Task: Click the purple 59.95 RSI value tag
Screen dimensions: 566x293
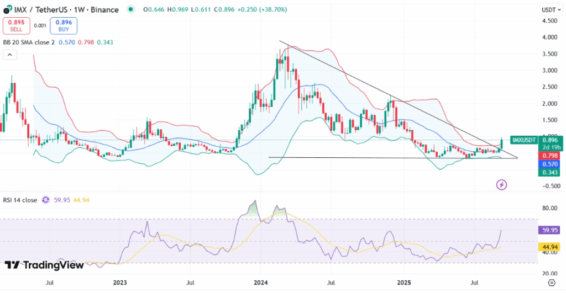Action: point(550,230)
